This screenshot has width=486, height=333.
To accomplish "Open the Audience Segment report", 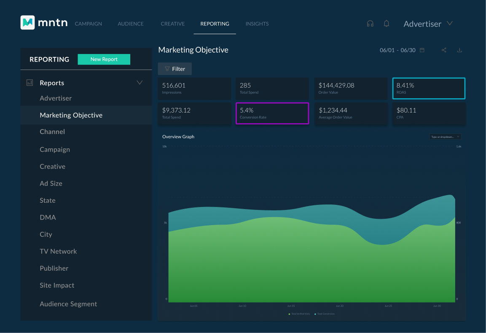I will point(68,304).
